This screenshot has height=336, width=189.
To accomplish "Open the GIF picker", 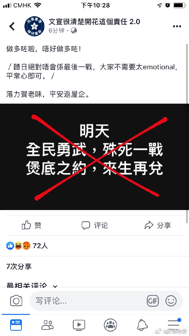I will (x=153, y=301).
